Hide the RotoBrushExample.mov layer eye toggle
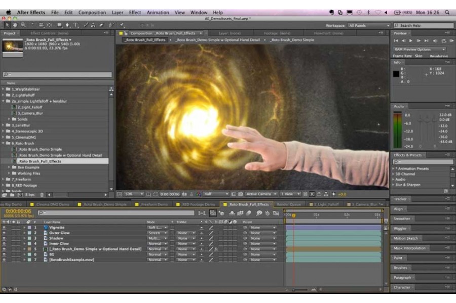 (x=4, y=260)
